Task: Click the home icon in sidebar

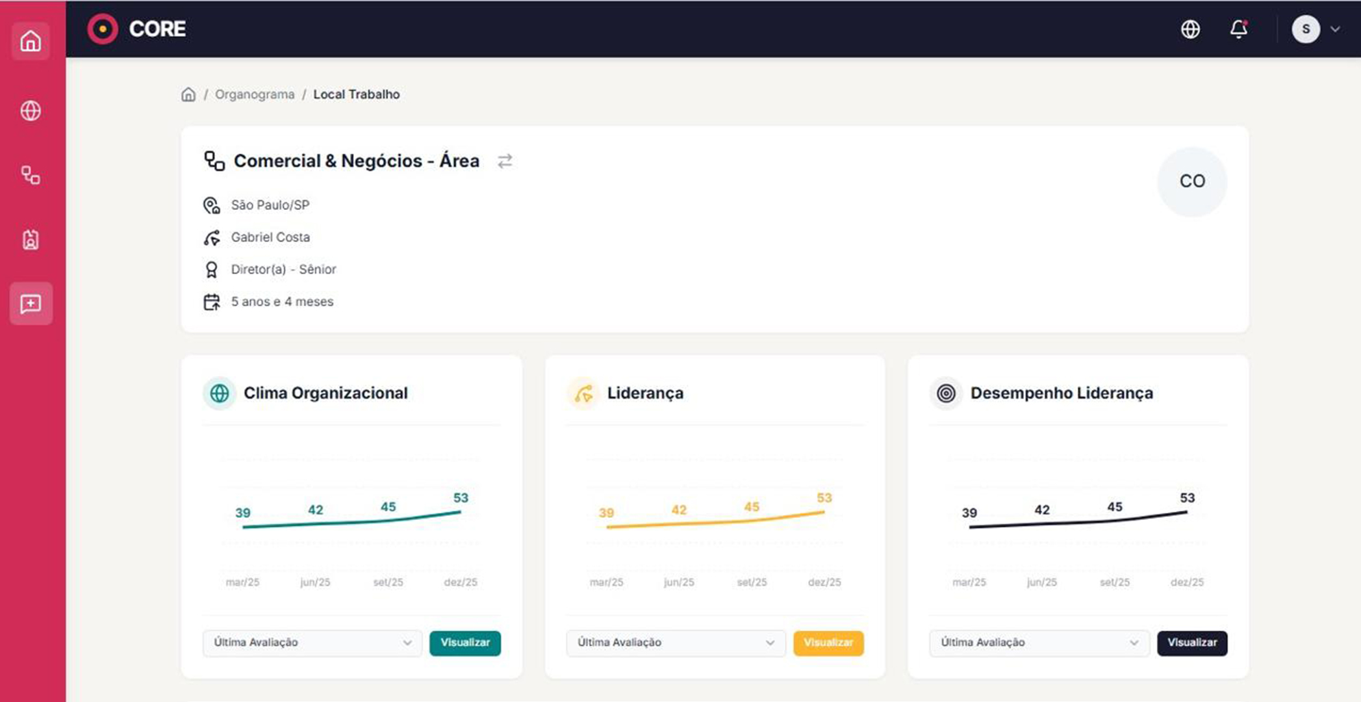Action: pos(31,42)
